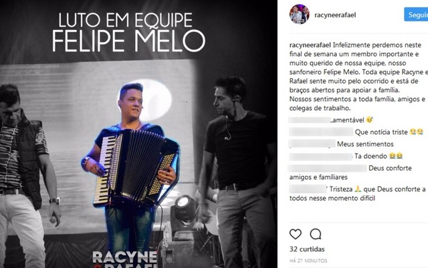Open blurred commenter name before 'Ta doendo'
This screenshot has height=268, width=428.
click(321, 156)
